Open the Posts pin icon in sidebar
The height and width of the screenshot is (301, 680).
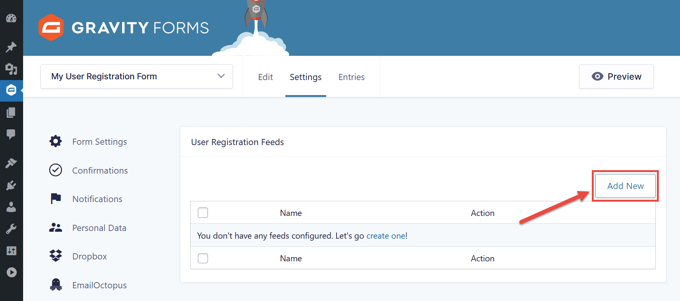point(11,47)
